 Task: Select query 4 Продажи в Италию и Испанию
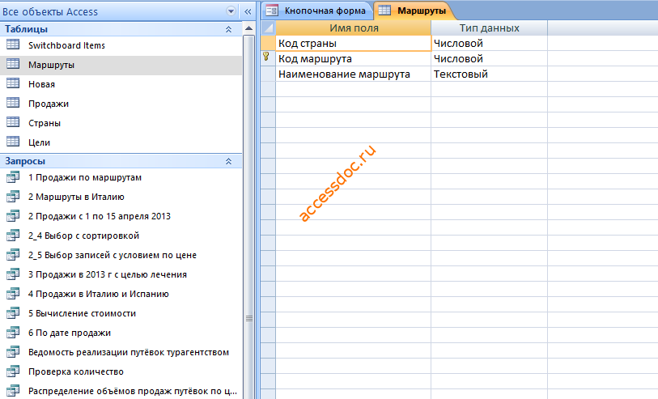point(121,294)
